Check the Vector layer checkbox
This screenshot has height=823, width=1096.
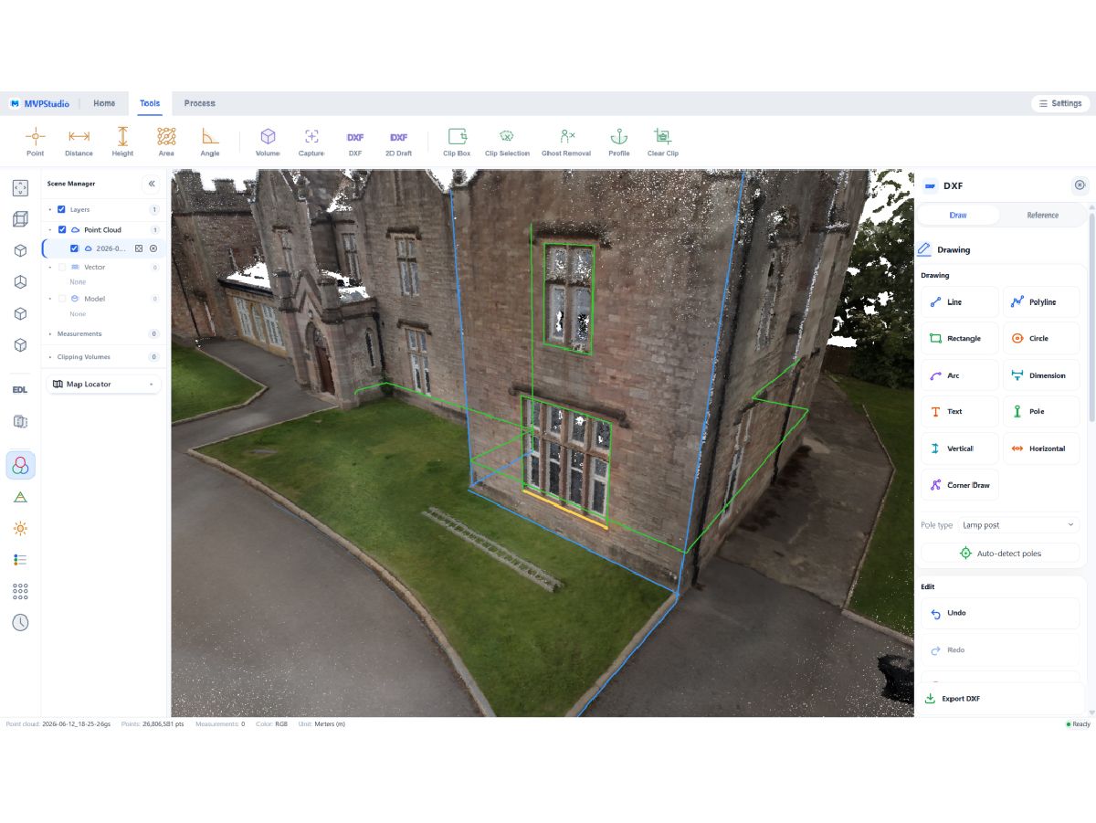(62, 268)
